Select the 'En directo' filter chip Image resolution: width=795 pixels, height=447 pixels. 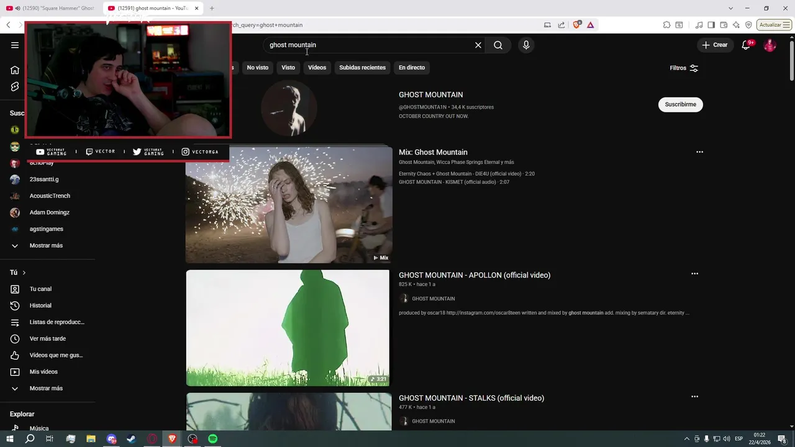tap(412, 68)
